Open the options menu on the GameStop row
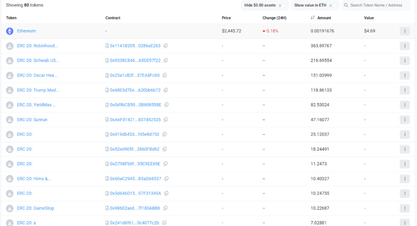The width and height of the screenshot is (417, 226). 405,208
